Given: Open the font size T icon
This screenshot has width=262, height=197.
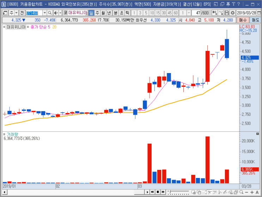Looking at the screenshot, I should coord(233,4).
